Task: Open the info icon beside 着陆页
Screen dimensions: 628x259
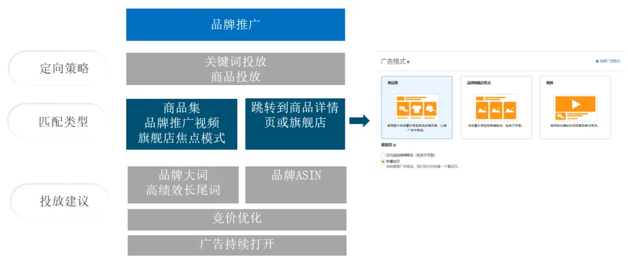Action: [394, 146]
